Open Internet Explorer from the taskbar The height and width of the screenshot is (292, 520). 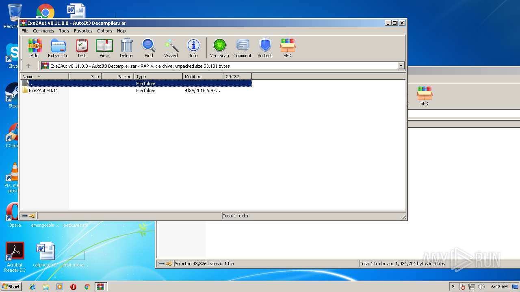click(32, 287)
